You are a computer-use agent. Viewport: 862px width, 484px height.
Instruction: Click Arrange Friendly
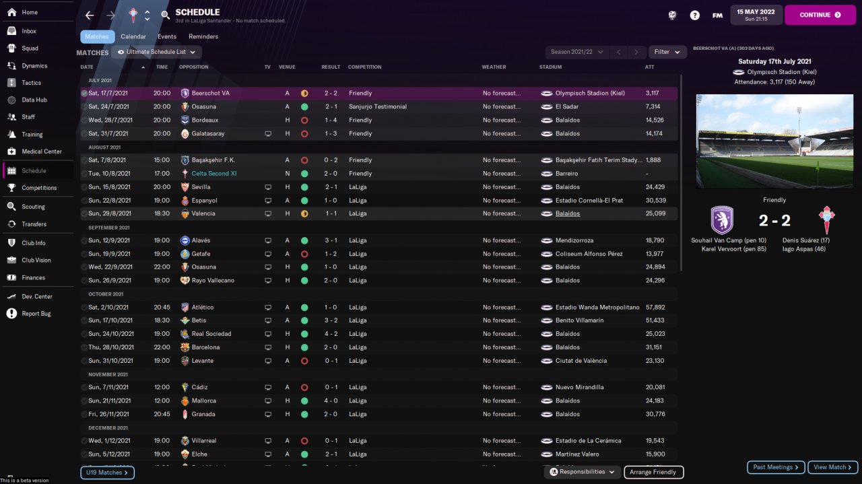[x=654, y=472]
